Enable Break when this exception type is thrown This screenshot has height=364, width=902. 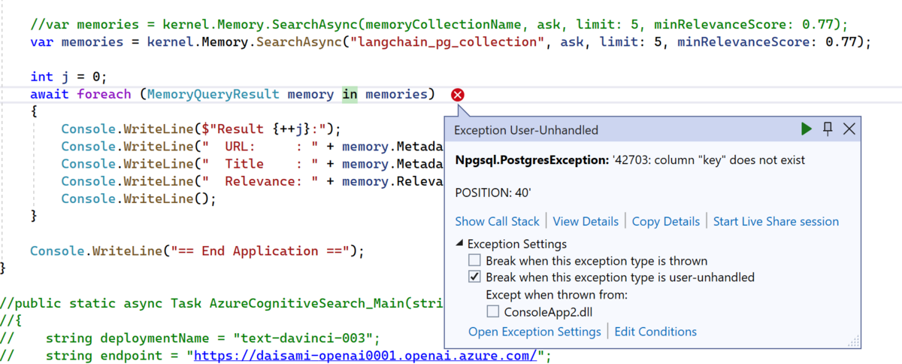point(474,261)
